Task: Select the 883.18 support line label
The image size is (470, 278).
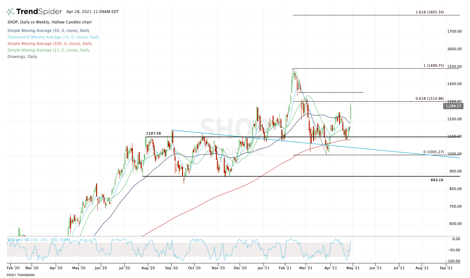Action: [437, 180]
